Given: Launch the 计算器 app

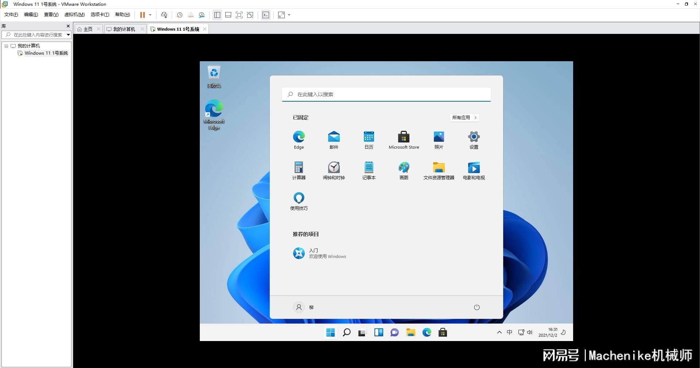Looking at the screenshot, I should point(299,171).
